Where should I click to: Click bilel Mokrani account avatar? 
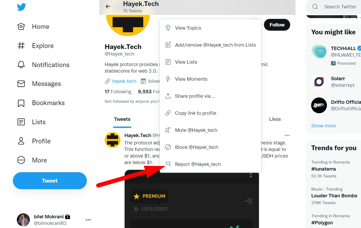(x=23, y=220)
